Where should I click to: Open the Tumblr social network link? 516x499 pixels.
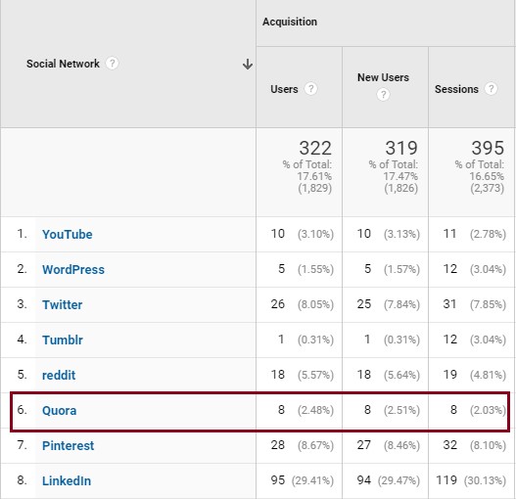tap(63, 340)
